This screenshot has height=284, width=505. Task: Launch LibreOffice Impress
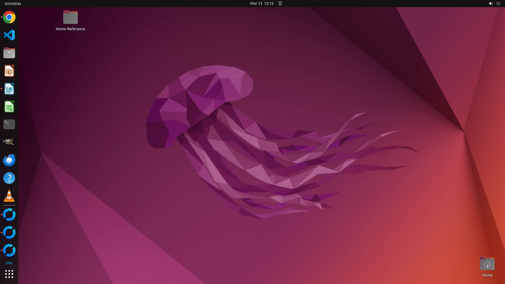click(9, 71)
